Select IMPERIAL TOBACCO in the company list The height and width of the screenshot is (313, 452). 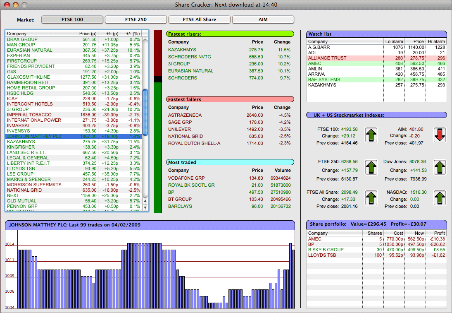tap(29, 115)
